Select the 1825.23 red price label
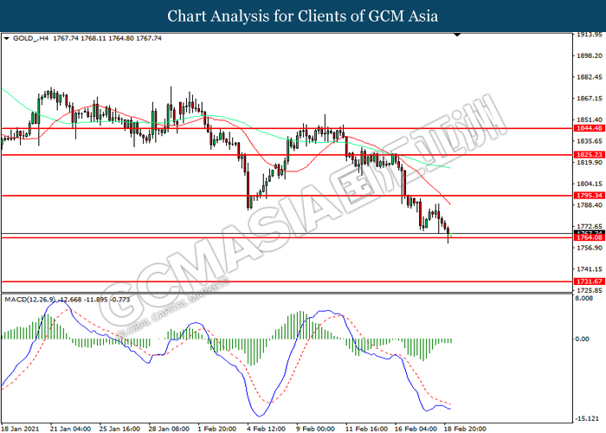The height and width of the screenshot is (433, 606). (590, 155)
